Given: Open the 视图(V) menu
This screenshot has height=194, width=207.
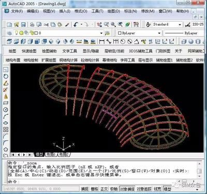Looking at the screenshot, I should click(49, 11).
